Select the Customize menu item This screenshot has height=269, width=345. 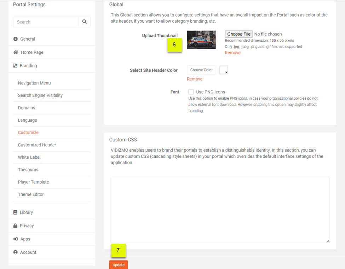coord(28,132)
